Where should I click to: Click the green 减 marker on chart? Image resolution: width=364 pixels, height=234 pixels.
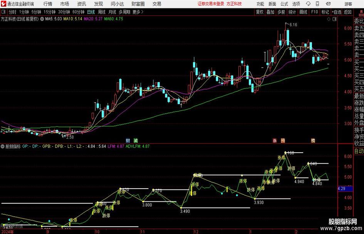(x=136, y=141)
